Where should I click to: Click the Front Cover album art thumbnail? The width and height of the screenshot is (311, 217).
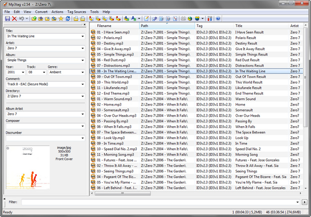click(x=28, y=167)
